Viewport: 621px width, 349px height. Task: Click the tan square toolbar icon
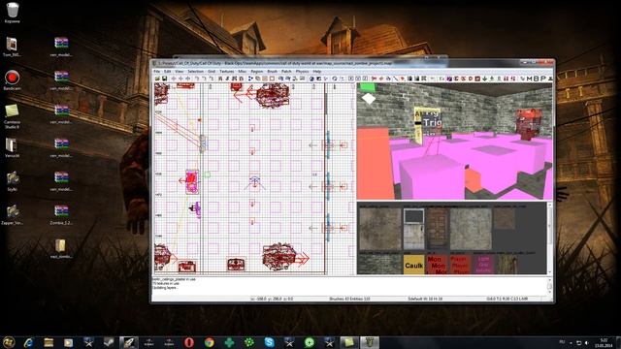(x=265, y=79)
